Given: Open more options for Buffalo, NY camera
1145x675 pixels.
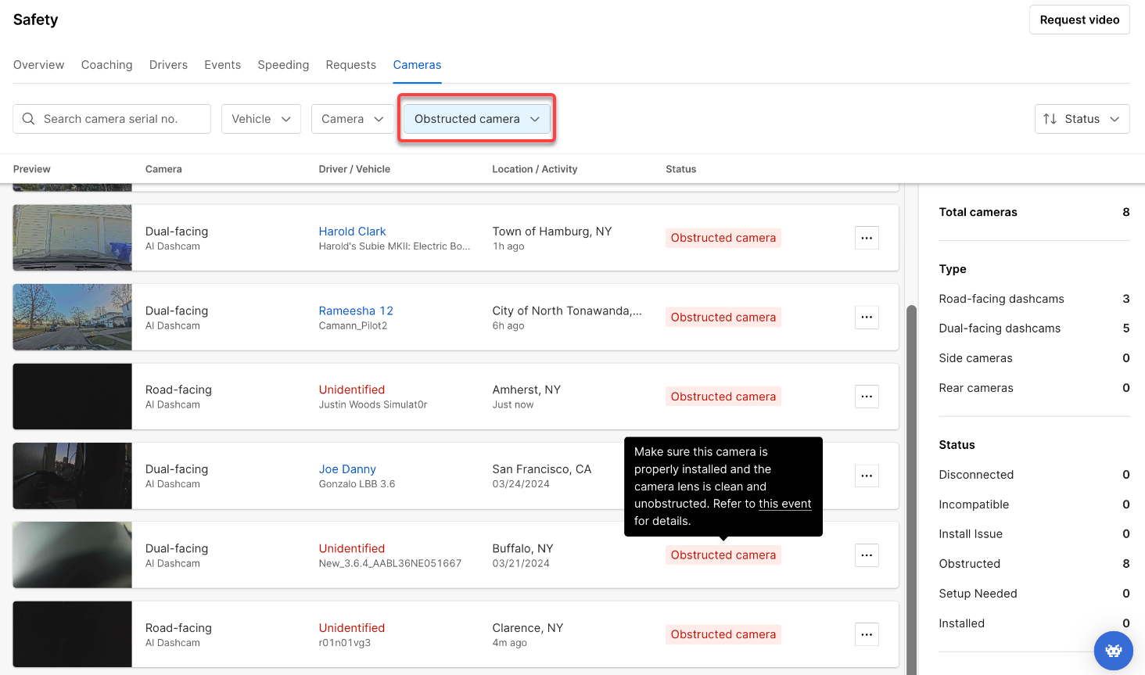Looking at the screenshot, I should pyautogui.click(x=867, y=555).
